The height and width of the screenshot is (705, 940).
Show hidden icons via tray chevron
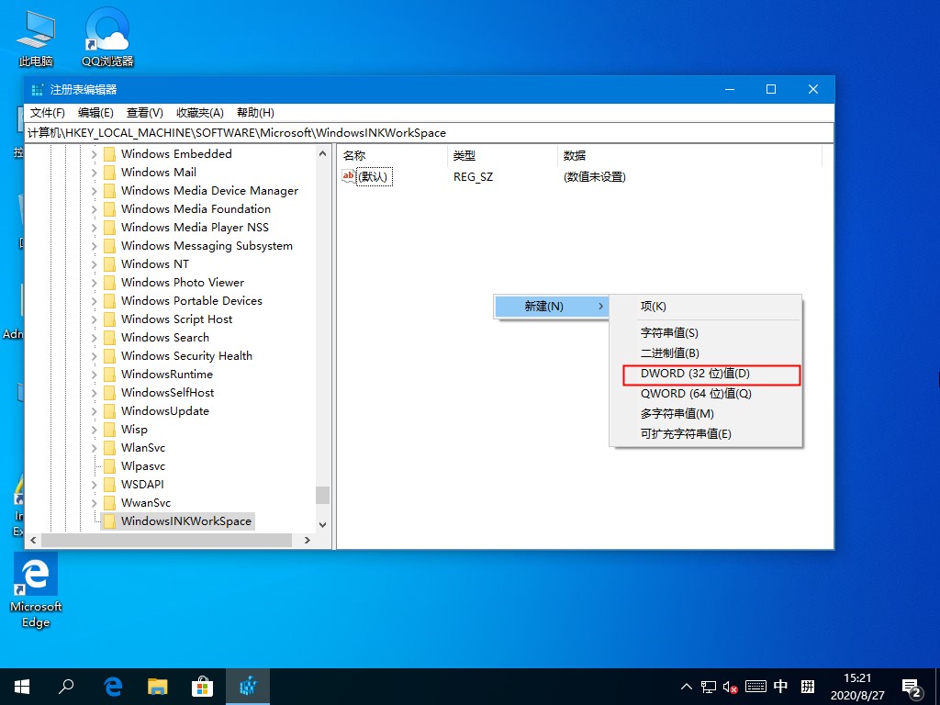click(x=686, y=686)
